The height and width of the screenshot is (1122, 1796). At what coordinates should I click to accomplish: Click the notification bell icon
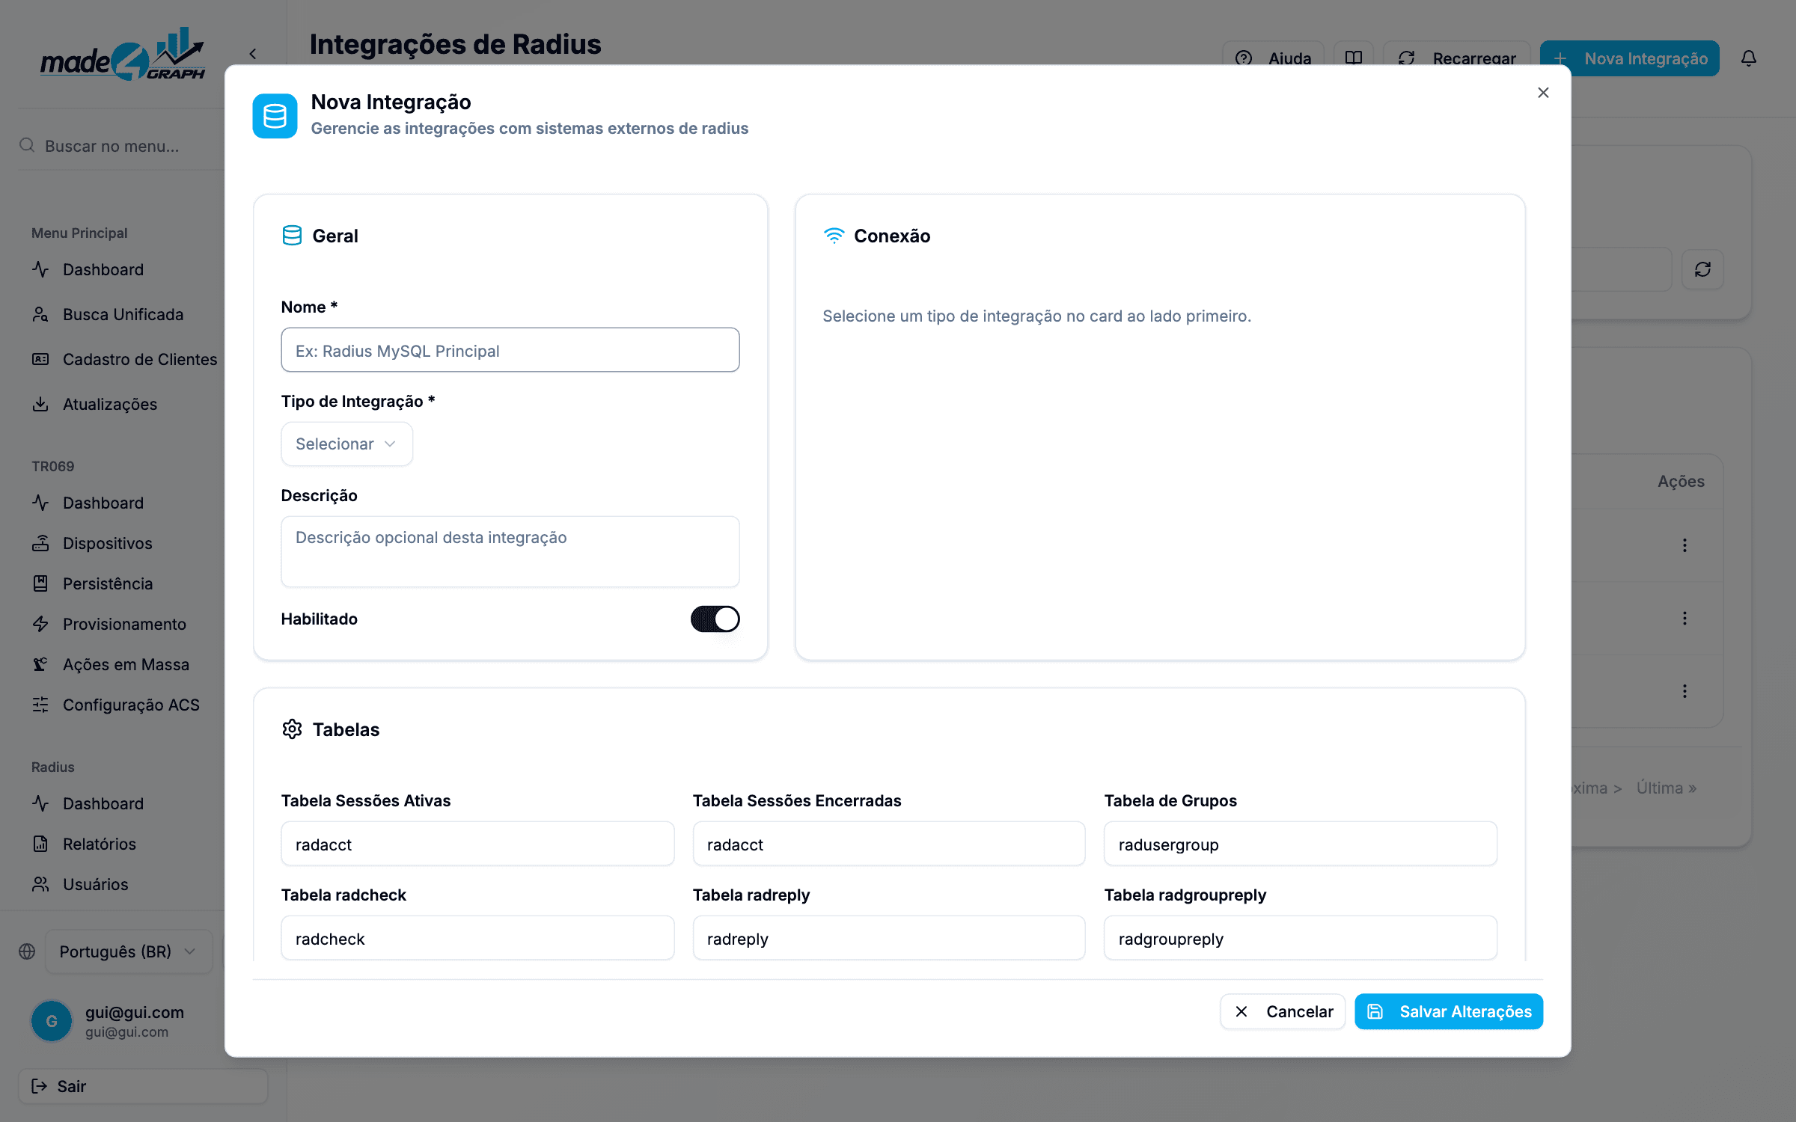click(1748, 58)
